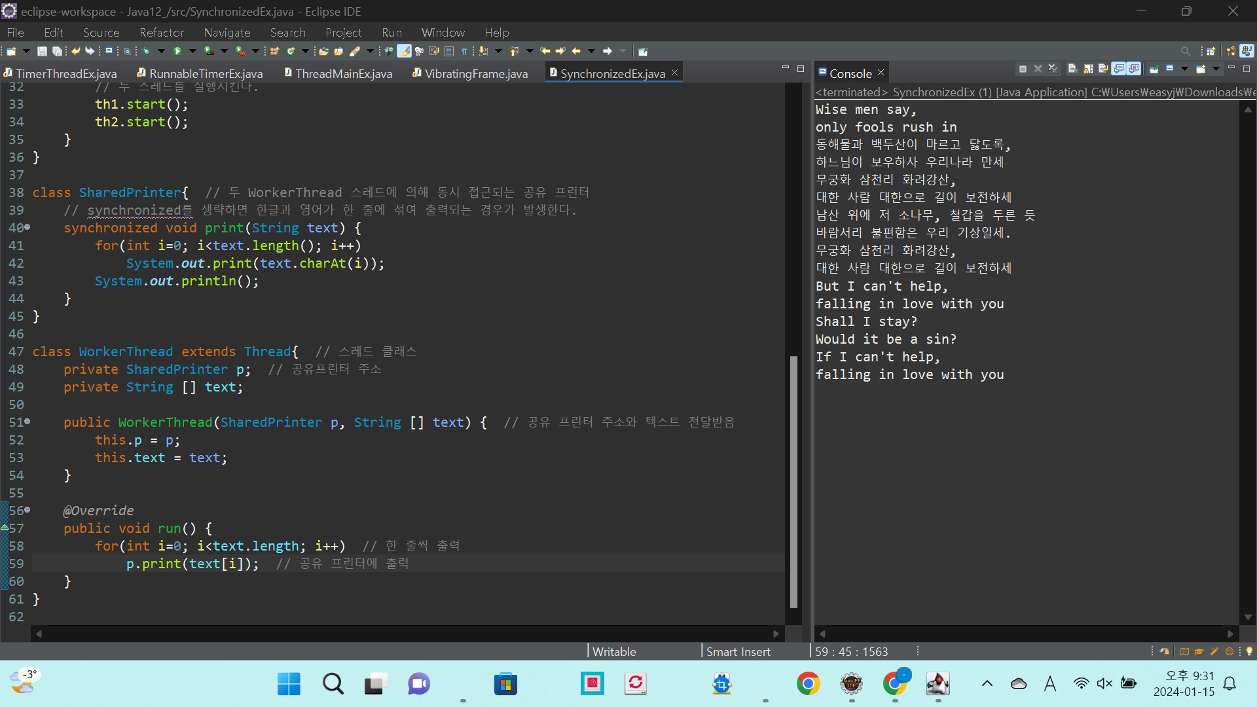Toggle Mark Occurrences highlighter in toolbar

point(405,51)
